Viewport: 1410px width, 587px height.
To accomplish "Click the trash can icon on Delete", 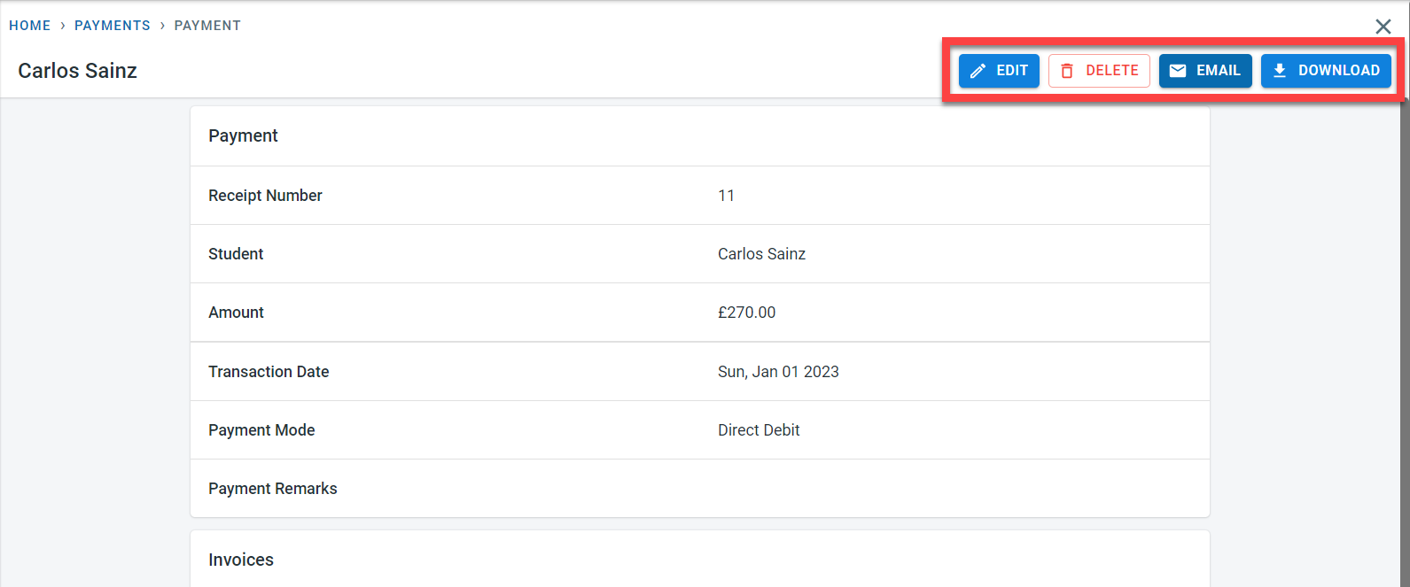I will [x=1067, y=71].
